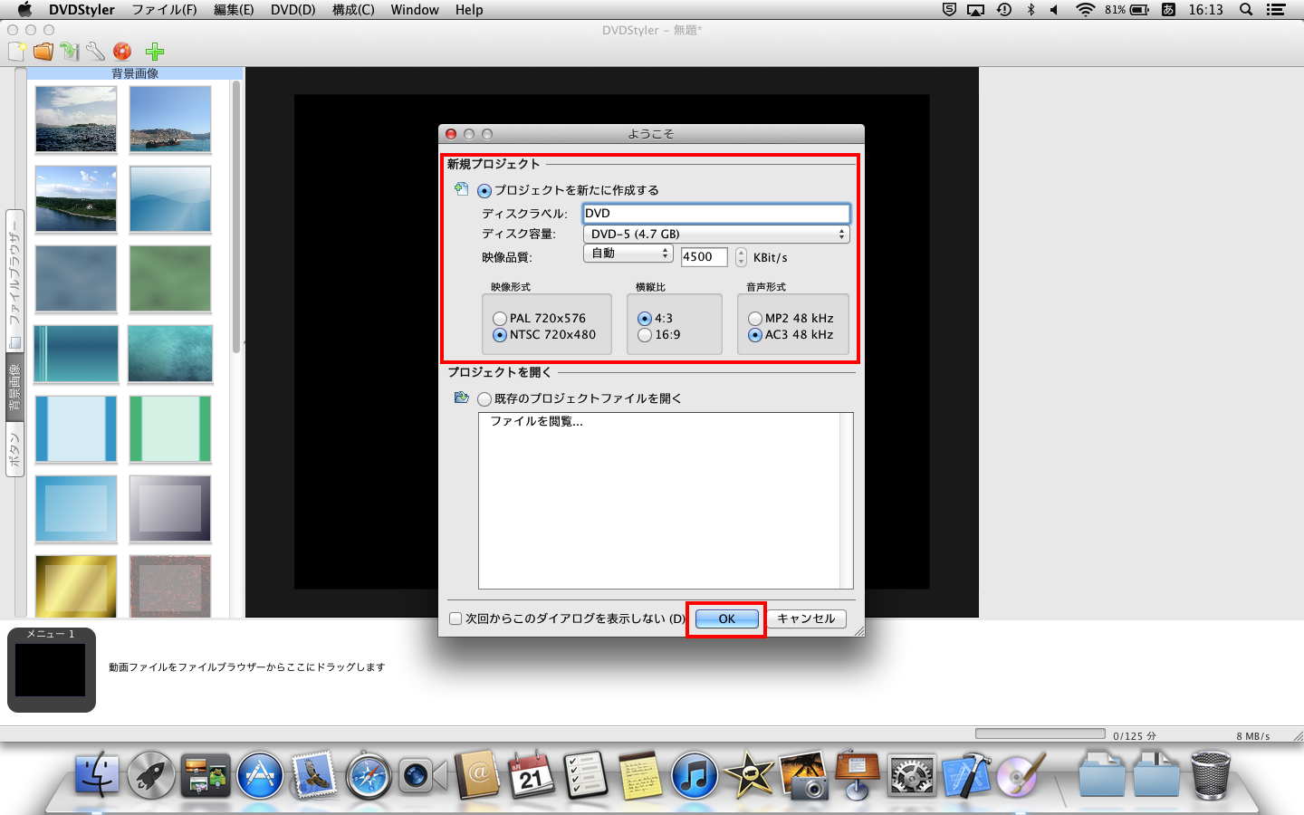Open the Trash in the dock
This screenshot has height=815, width=1304.
1210,775
